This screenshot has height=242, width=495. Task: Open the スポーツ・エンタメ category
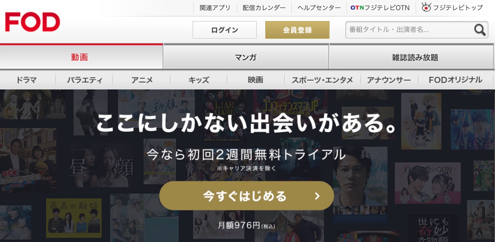pos(322,80)
